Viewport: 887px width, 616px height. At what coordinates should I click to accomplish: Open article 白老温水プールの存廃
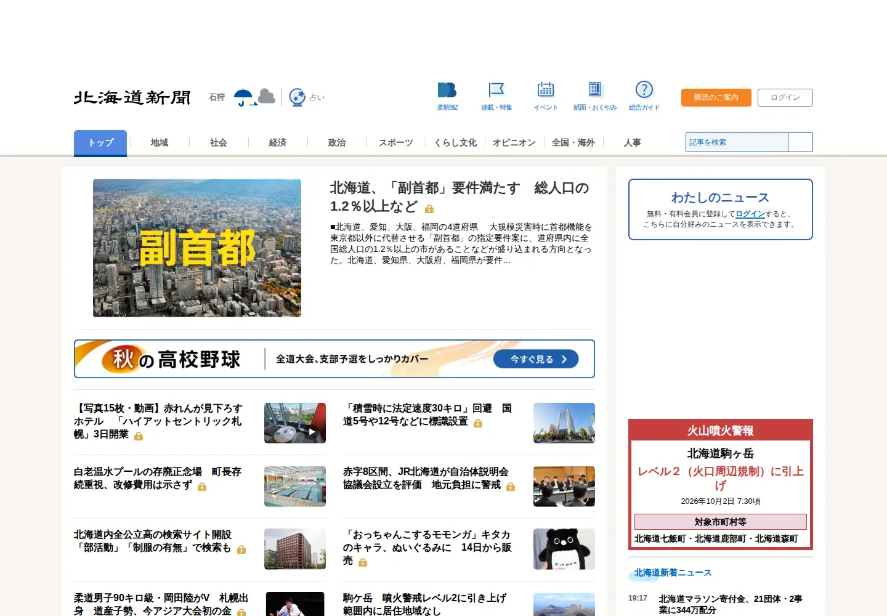pyautogui.click(x=158, y=479)
